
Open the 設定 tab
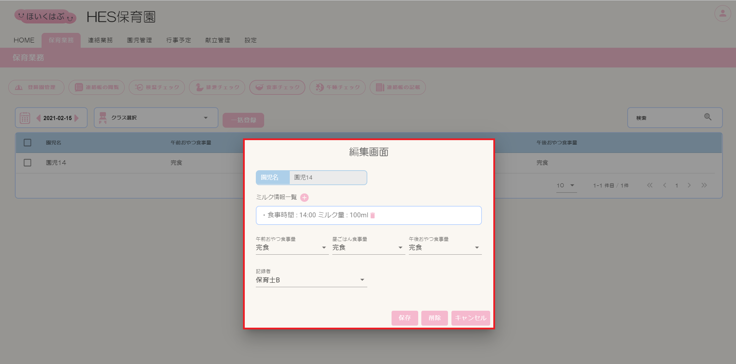pos(251,40)
